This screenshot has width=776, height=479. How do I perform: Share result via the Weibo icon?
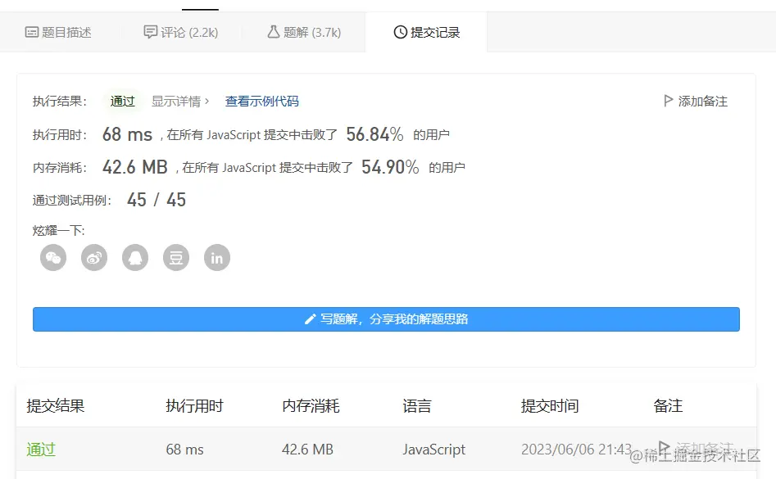point(94,258)
